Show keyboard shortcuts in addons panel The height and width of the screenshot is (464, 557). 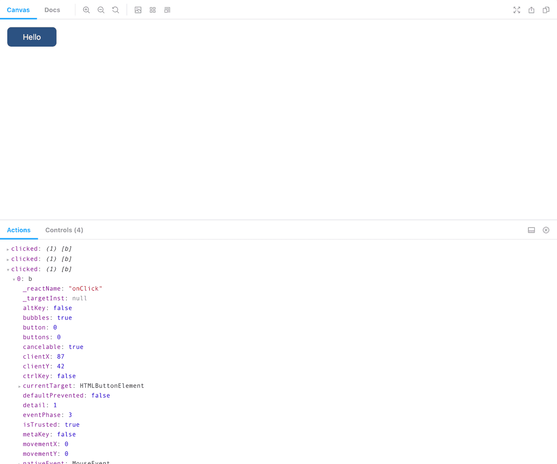pos(531,230)
